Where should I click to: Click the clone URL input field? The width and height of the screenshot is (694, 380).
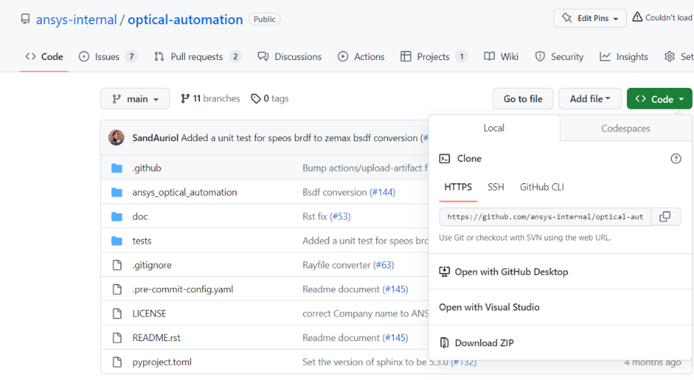point(545,217)
